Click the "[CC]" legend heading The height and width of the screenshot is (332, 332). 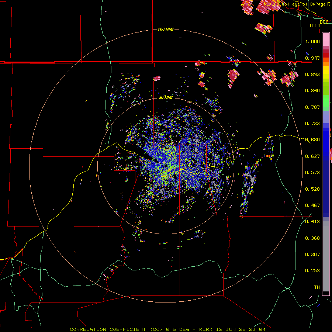click(x=315, y=25)
